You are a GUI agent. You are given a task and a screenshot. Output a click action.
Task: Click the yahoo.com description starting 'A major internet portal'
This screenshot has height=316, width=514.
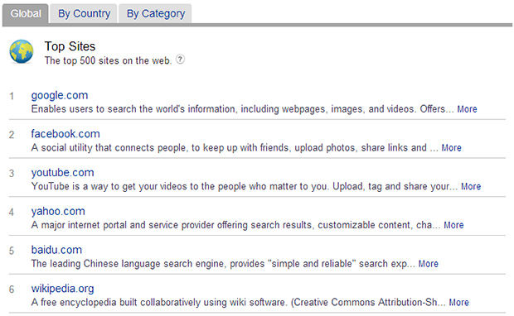236,225
